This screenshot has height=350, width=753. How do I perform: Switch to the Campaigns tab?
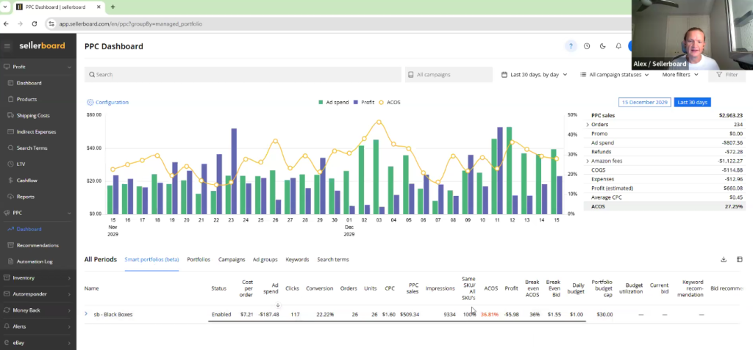[232, 260]
